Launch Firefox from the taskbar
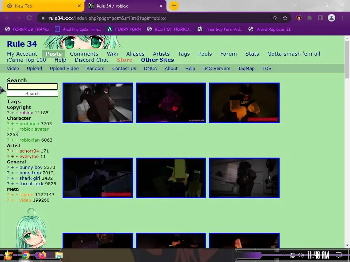 tap(42, 255)
